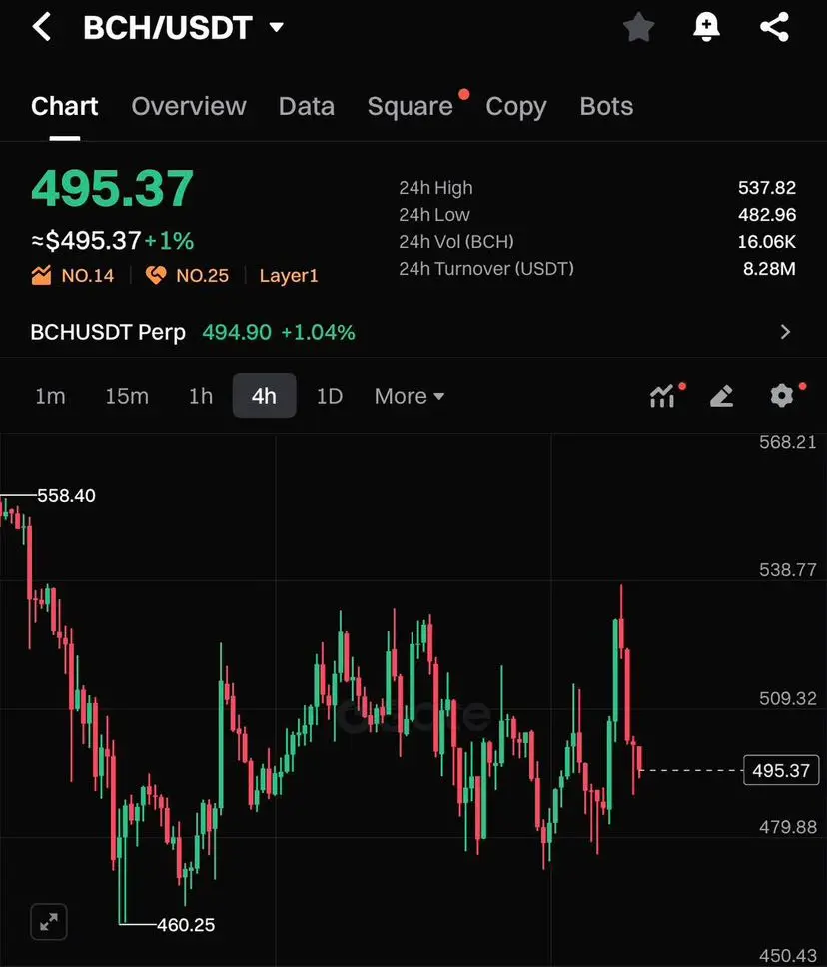Screen dimensions: 827x967
Task: Open the Square tab
Action: click(x=411, y=106)
